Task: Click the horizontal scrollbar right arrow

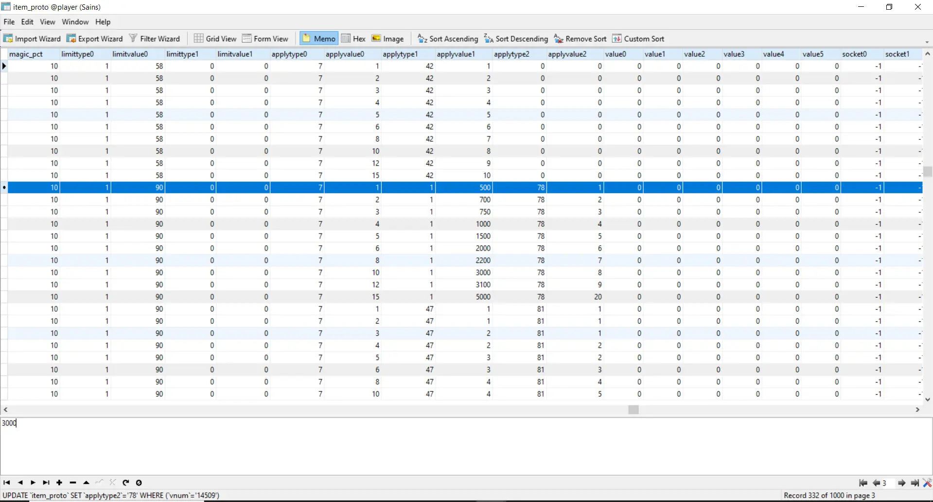Action: pos(917,410)
